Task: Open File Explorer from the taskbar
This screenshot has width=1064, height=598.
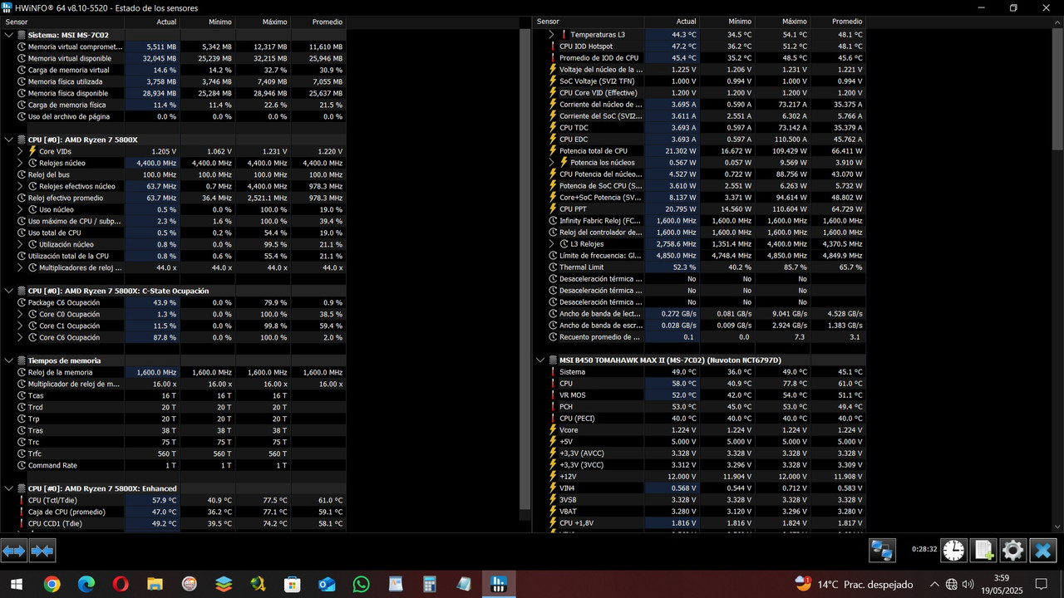Action: [155, 584]
